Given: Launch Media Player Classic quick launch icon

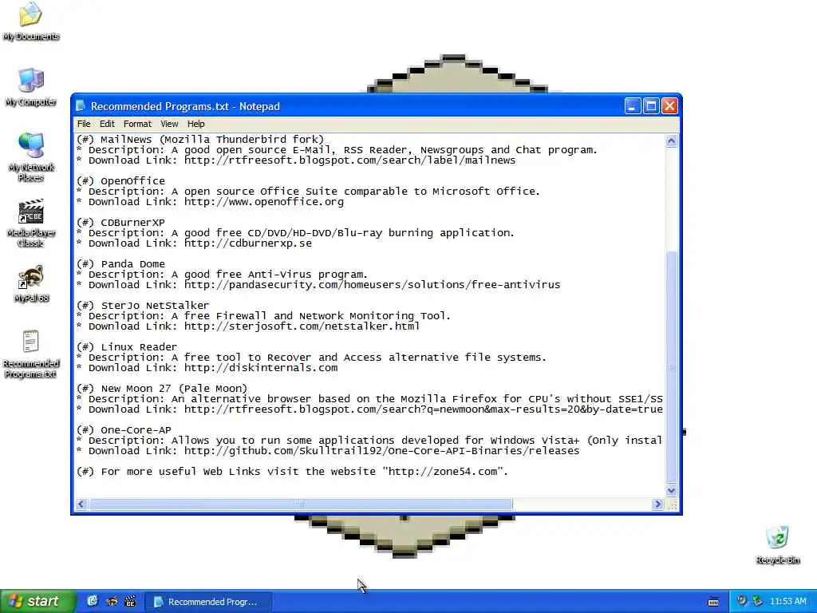Looking at the screenshot, I should [x=130, y=601].
